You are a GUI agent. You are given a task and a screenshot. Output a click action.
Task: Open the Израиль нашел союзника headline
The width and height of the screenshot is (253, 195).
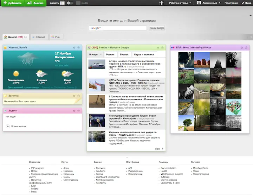[132, 134]
